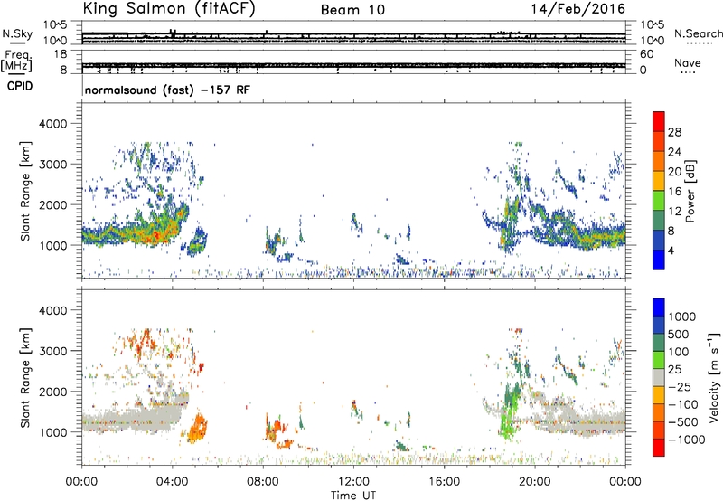Image resolution: width=723 pixels, height=501 pixels.
Task: Select the "16:00" time tick label
Action: tap(444, 482)
